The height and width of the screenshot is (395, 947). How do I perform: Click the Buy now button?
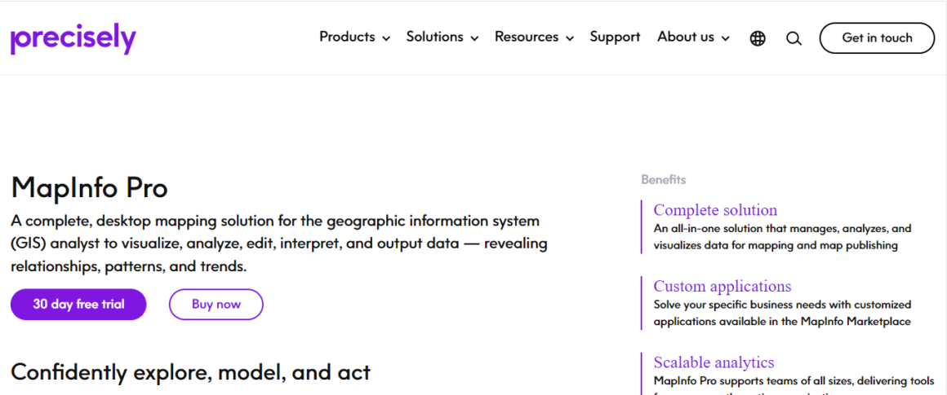[x=216, y=305]
